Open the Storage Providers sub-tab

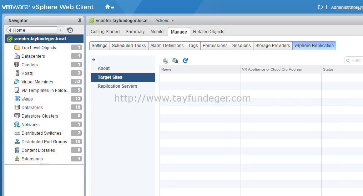(x=273, y=46)
